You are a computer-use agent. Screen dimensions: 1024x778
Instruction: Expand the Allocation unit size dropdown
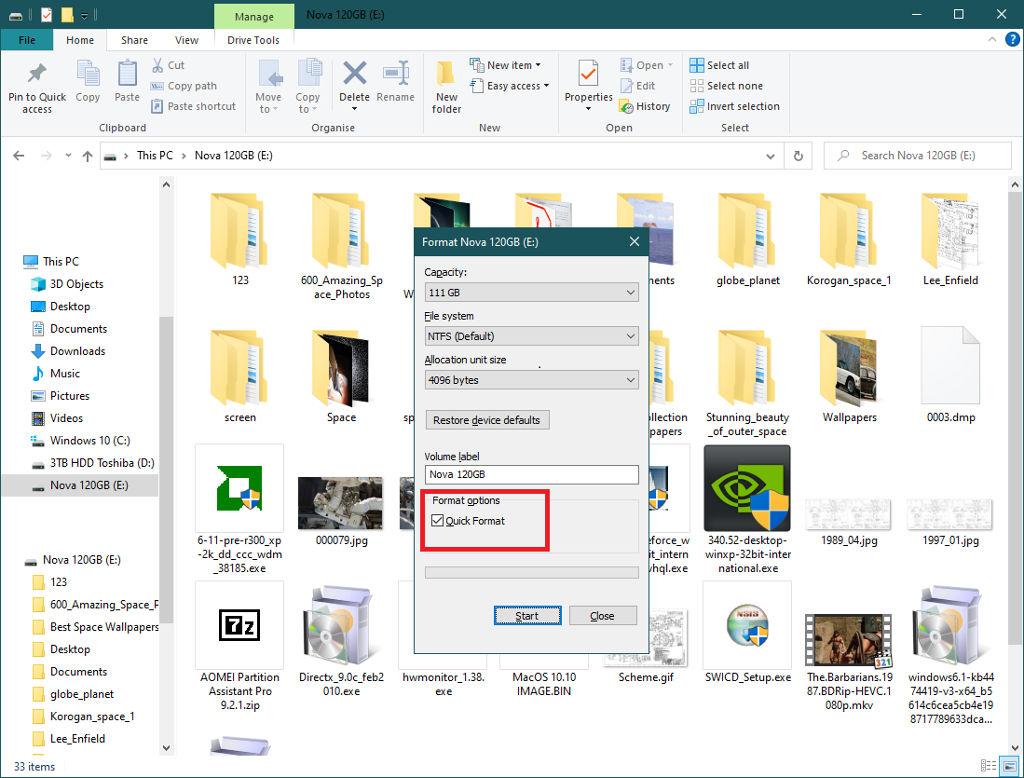531,380
